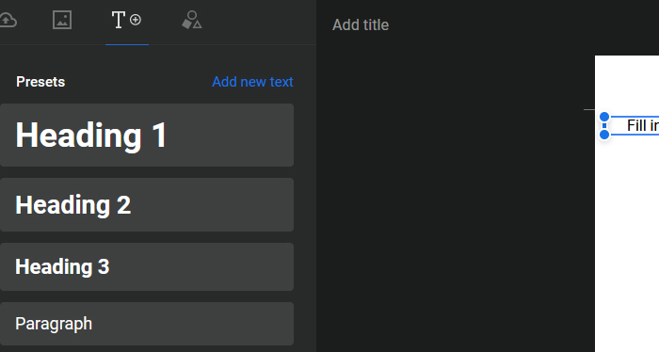
Task: Select the Text tab icon
Action: click(126, 20)
